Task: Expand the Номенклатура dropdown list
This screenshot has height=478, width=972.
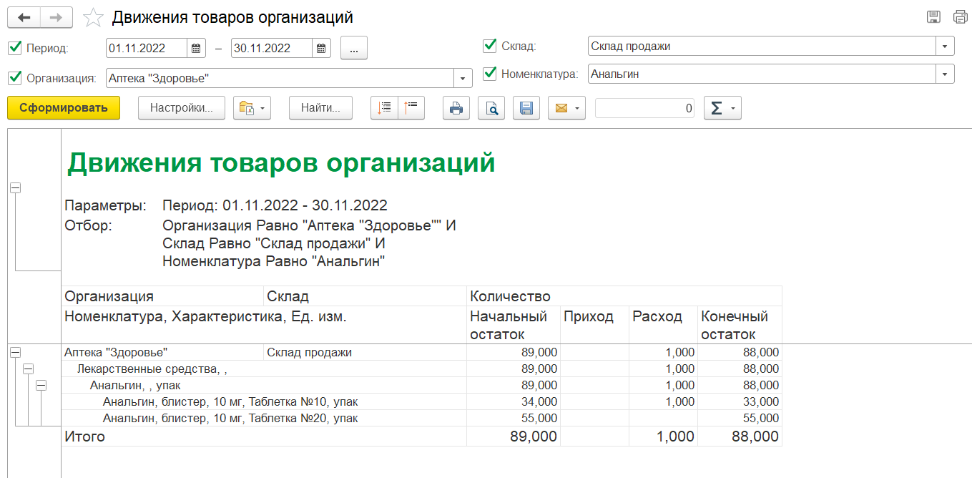Action: 945,74
